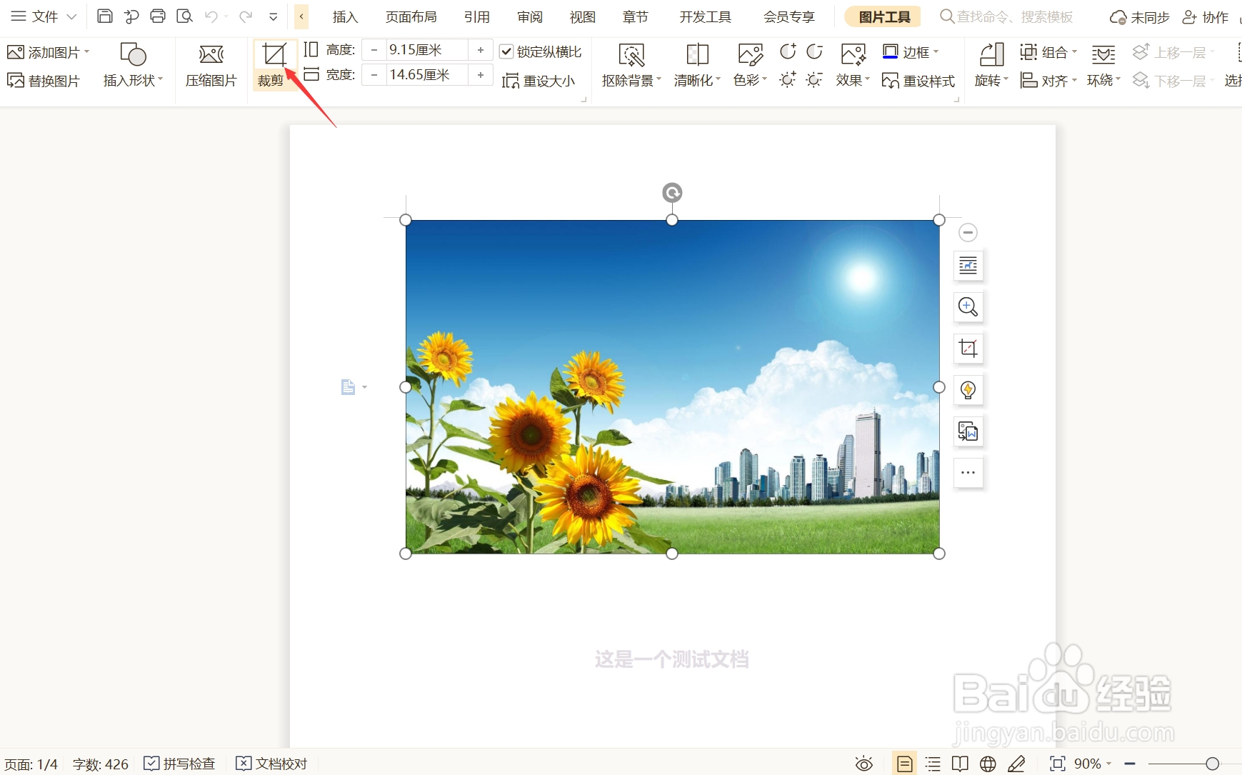Image resolution: width=1242 pixels, height=775 pixels.
Task: Click Reset Size (重设大小)
Action: pyautogui.click(x=539, y=81)
